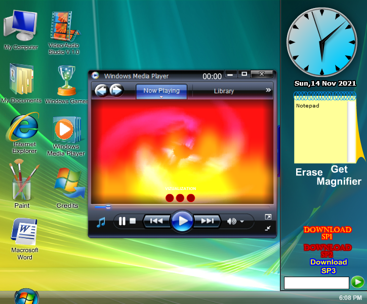
Task: Stop playback with the stop button
Action: pyautogui.click(x=133, y=221)
